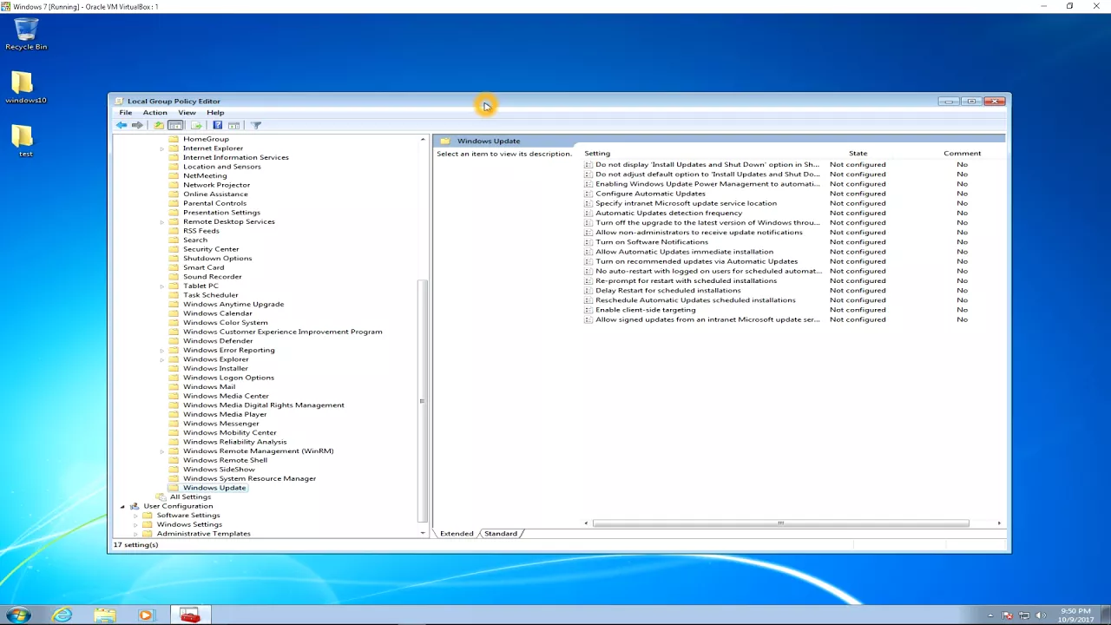Expand the Windows Explorer tree node

coord(161,359)
